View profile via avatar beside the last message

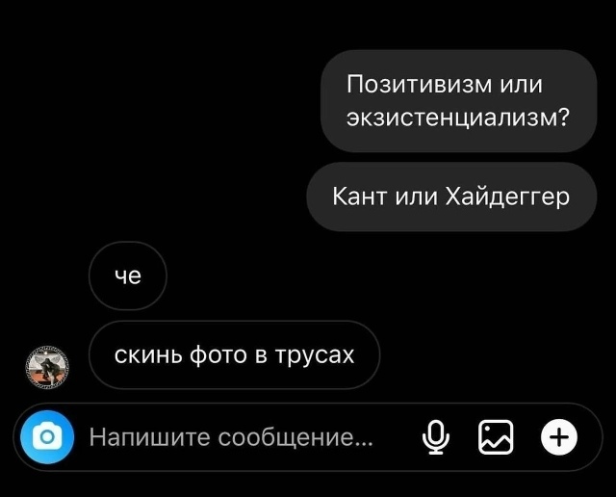click(47, 368)
